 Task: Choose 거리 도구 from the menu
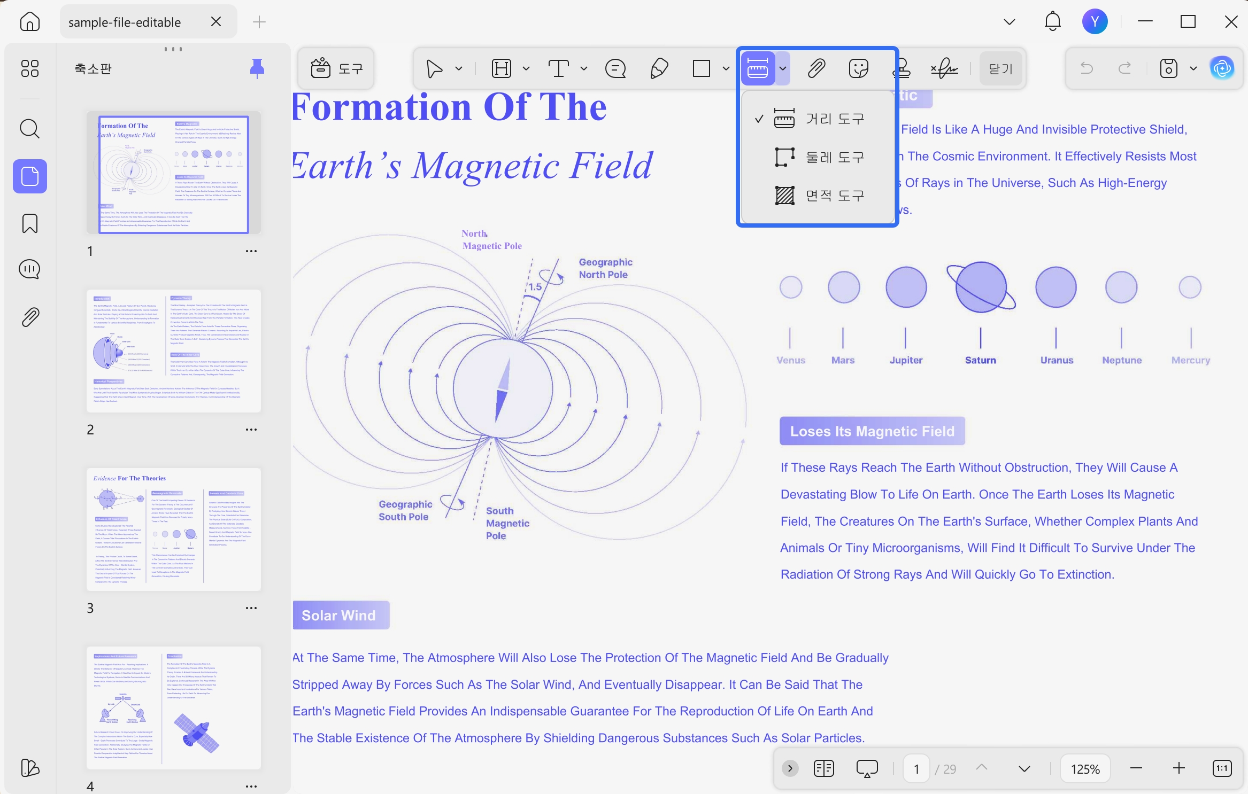(818, 119)
